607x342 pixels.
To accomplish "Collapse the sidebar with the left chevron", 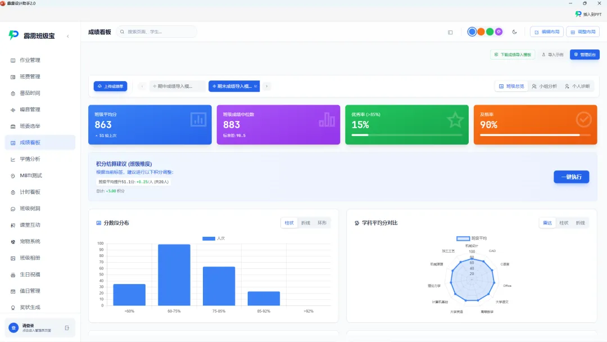I will (x=68, y=36).
